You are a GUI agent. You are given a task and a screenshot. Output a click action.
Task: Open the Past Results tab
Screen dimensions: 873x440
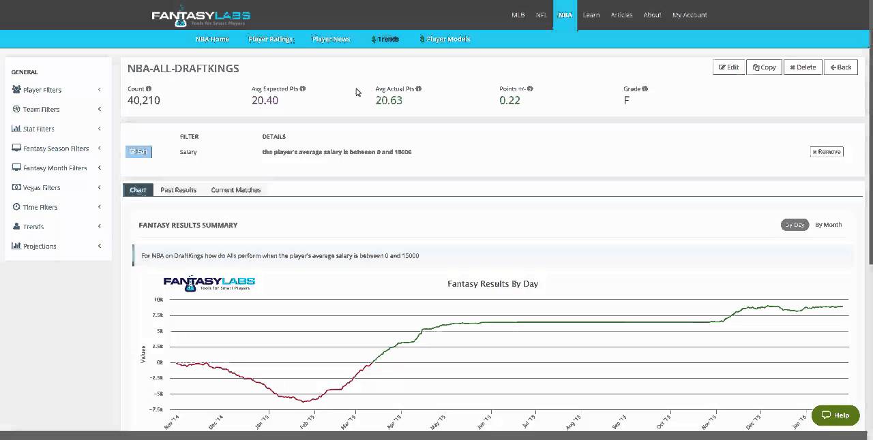[x=179, y=190]
